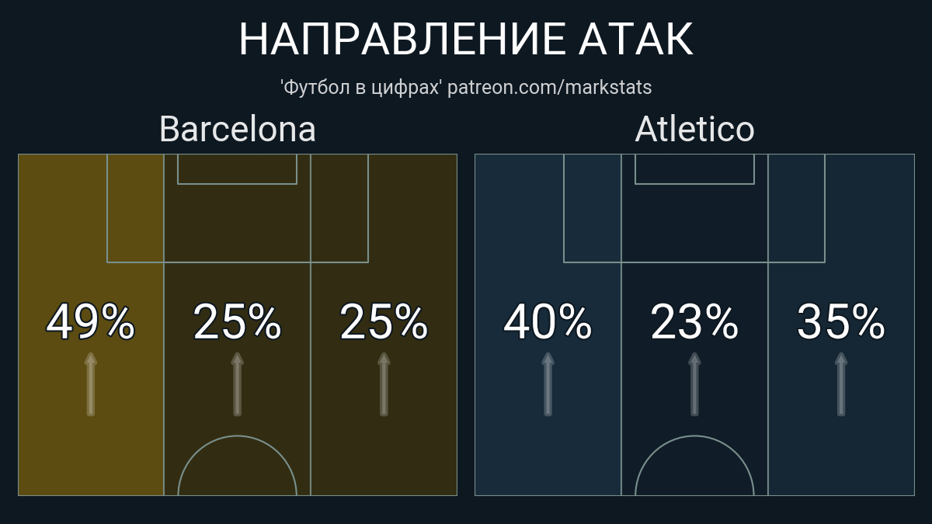
Task: Open the patreon.com/markstats link
Action: [550, 87]
